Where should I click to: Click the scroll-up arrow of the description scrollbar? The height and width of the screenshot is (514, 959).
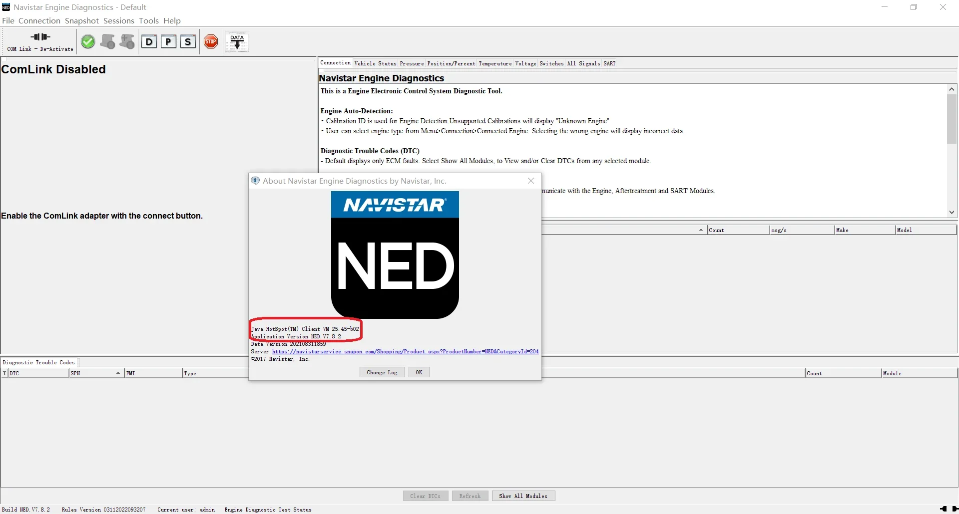952,89
